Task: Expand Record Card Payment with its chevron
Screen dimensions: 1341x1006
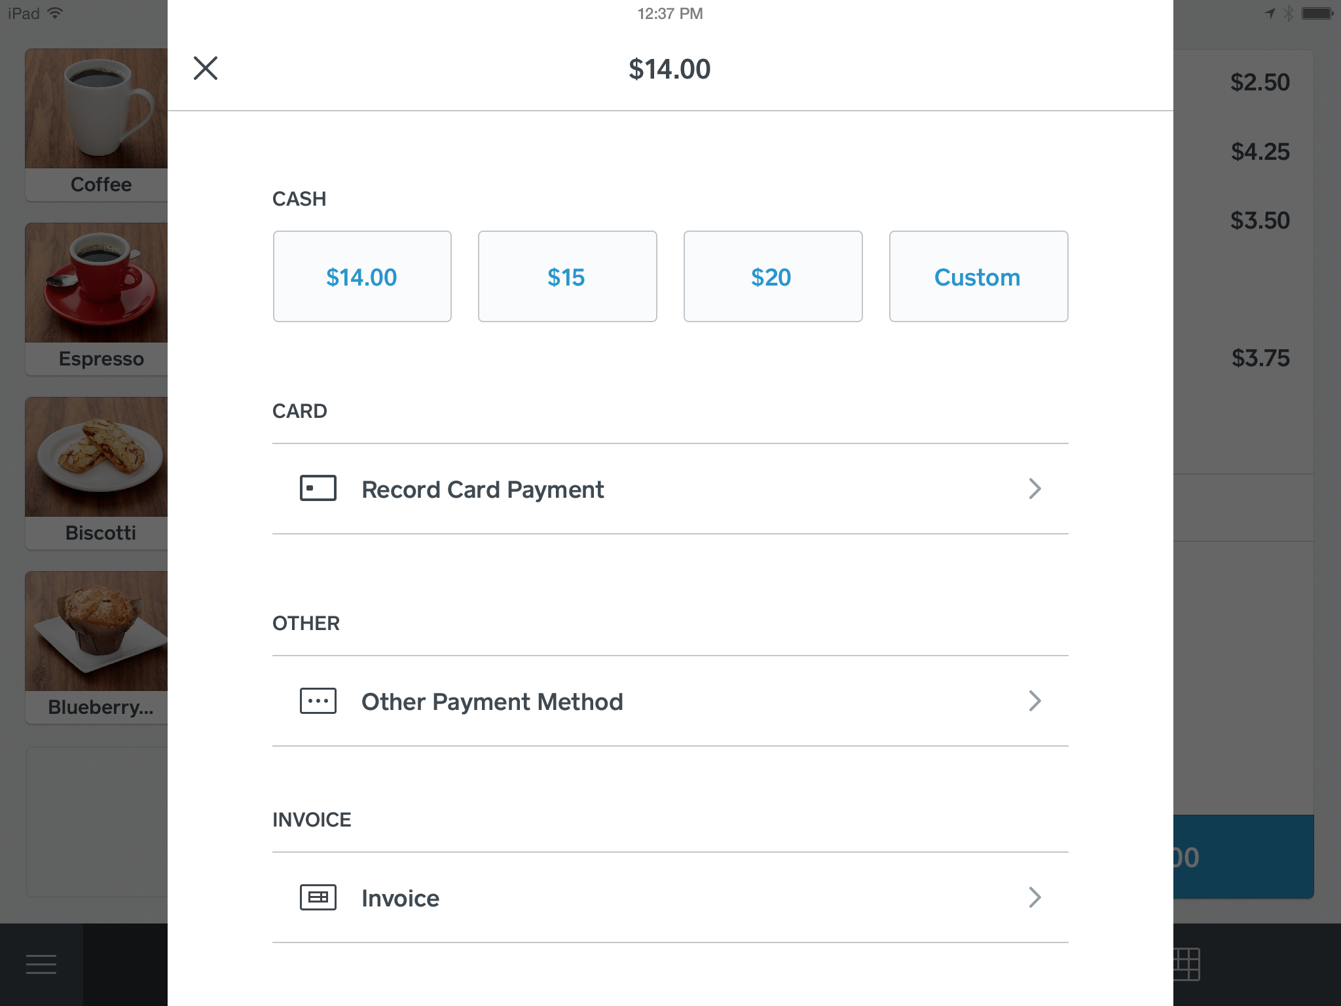Action: coord(1035,489)
